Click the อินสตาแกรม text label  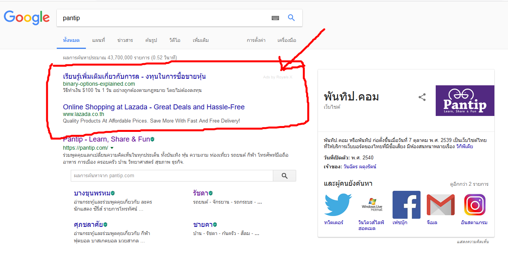[474, 223]
